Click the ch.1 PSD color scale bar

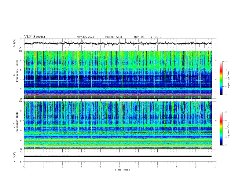click(221, 78)
